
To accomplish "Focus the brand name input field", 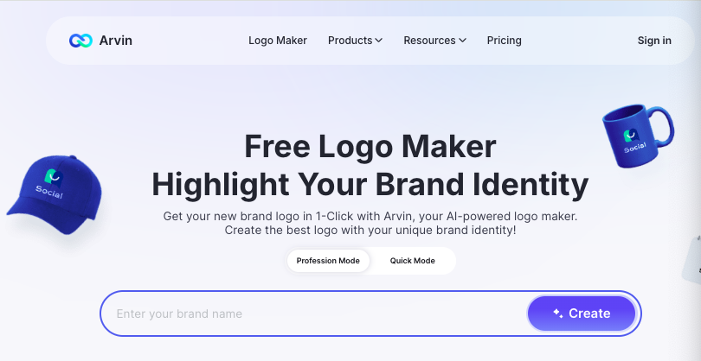I will tap(313, 313).
